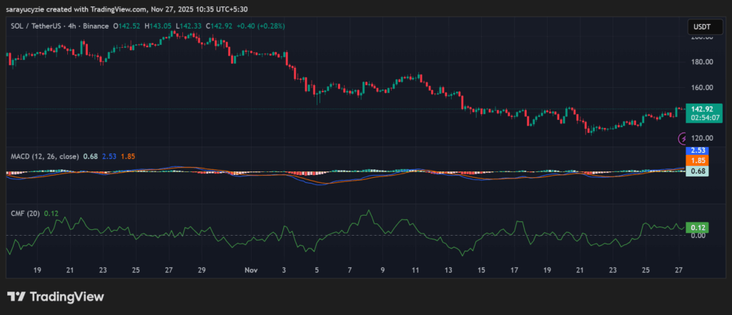The height and width of the screenshot is (315, 732).
Task: Click the orange 1.85 signal value tag
Action: coord(696,161)
